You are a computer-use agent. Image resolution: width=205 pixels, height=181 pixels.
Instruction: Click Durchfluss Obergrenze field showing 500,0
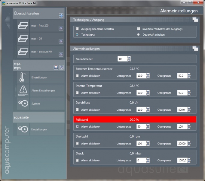coord(182,110)
